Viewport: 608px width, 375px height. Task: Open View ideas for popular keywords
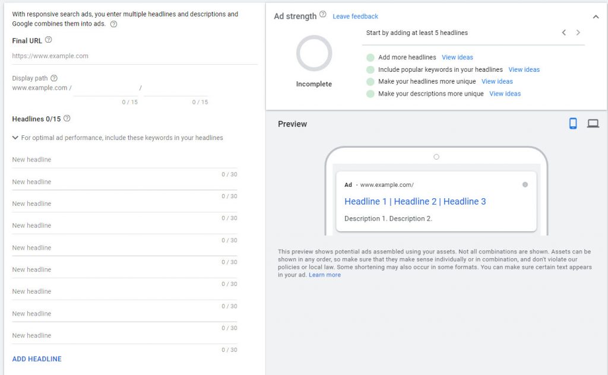[x=524, y=70]
